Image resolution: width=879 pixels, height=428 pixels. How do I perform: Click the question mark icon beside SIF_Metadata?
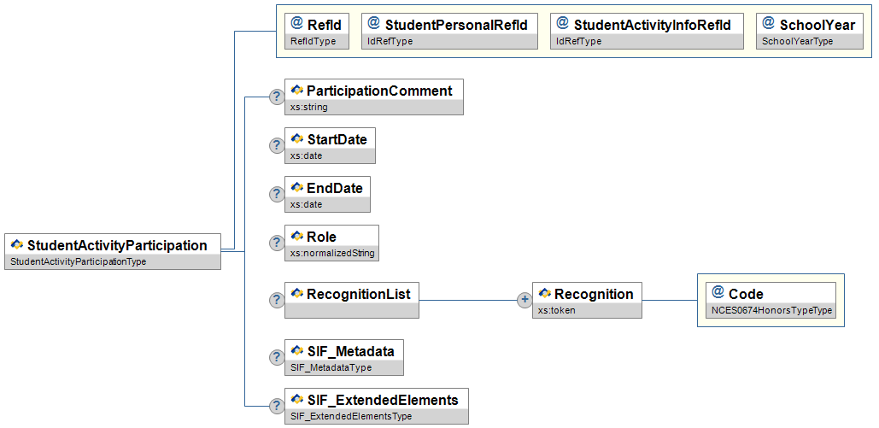tap(277, 357)
